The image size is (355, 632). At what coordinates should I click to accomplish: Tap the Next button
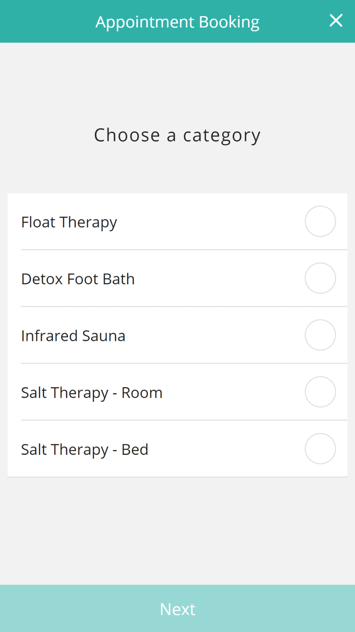pyautogui.click(x=177, y=608)
